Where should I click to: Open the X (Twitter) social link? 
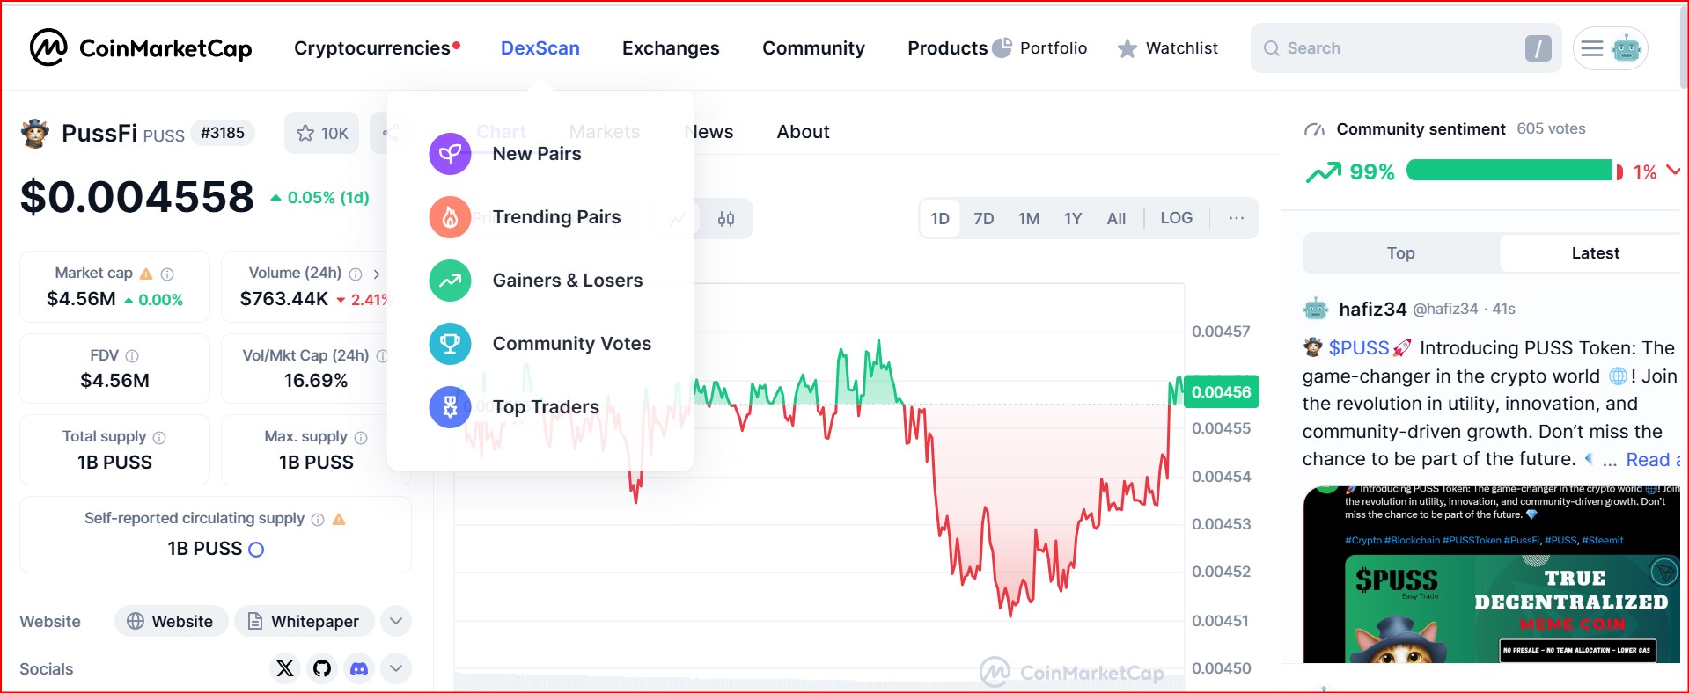tap(285, 668)
